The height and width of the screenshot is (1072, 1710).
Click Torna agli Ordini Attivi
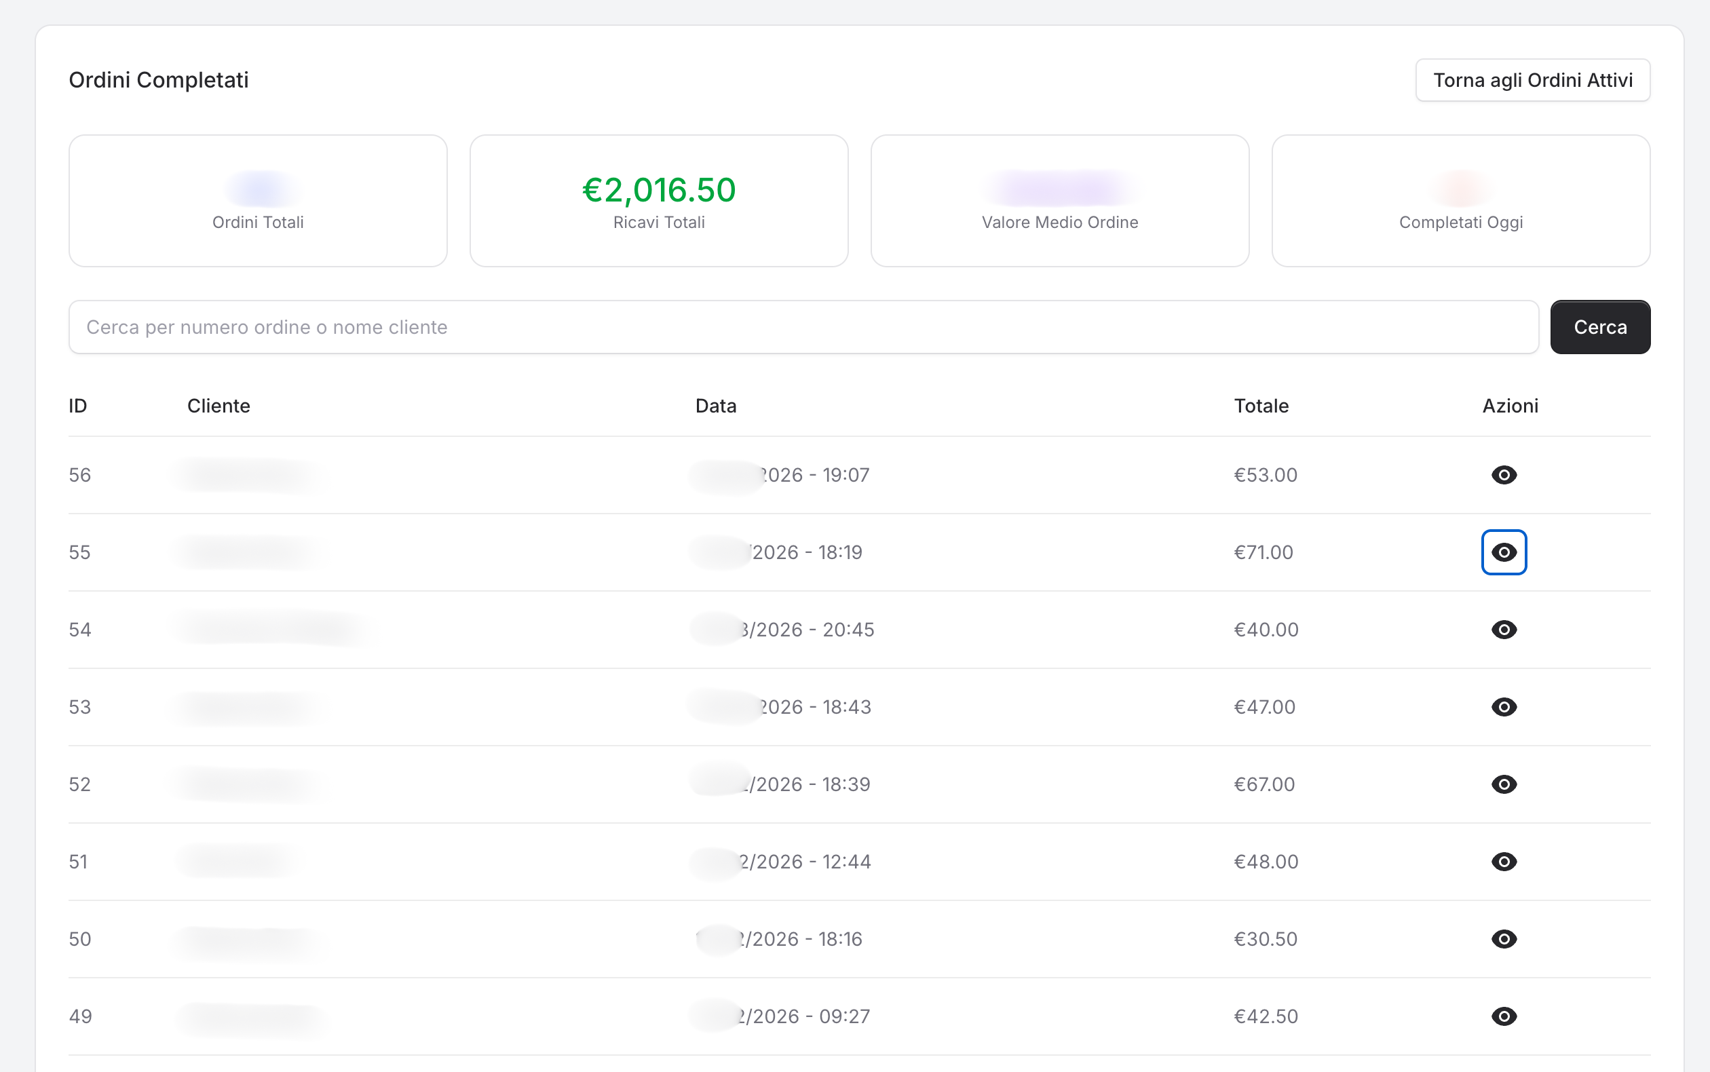(1532, 79)
